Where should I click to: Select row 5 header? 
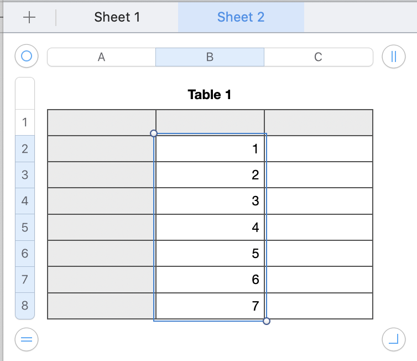[25, 227]
